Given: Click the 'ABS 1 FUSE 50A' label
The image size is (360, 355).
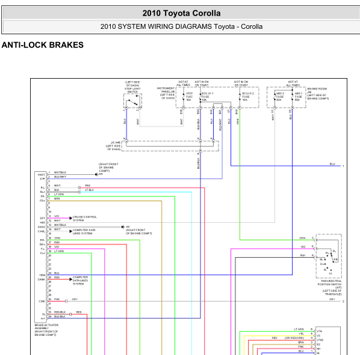Looking at the screenshot, I should (299, 97).
